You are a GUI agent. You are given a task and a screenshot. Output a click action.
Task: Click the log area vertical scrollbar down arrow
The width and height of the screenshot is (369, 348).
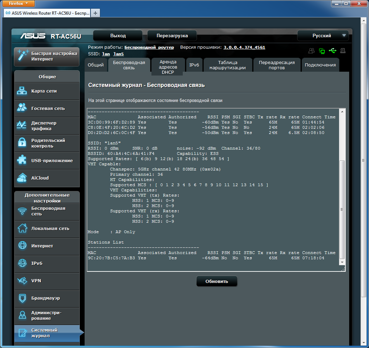pos(342,262)
